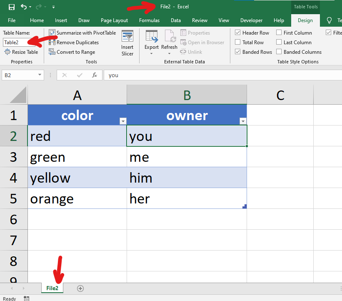Click the File2 sheet tab
Image resolution: width=342 pixels, height=301 pixels.
52,288
